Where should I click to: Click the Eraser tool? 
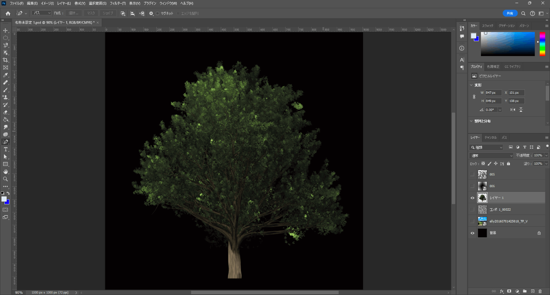click(x=5, y=112)
